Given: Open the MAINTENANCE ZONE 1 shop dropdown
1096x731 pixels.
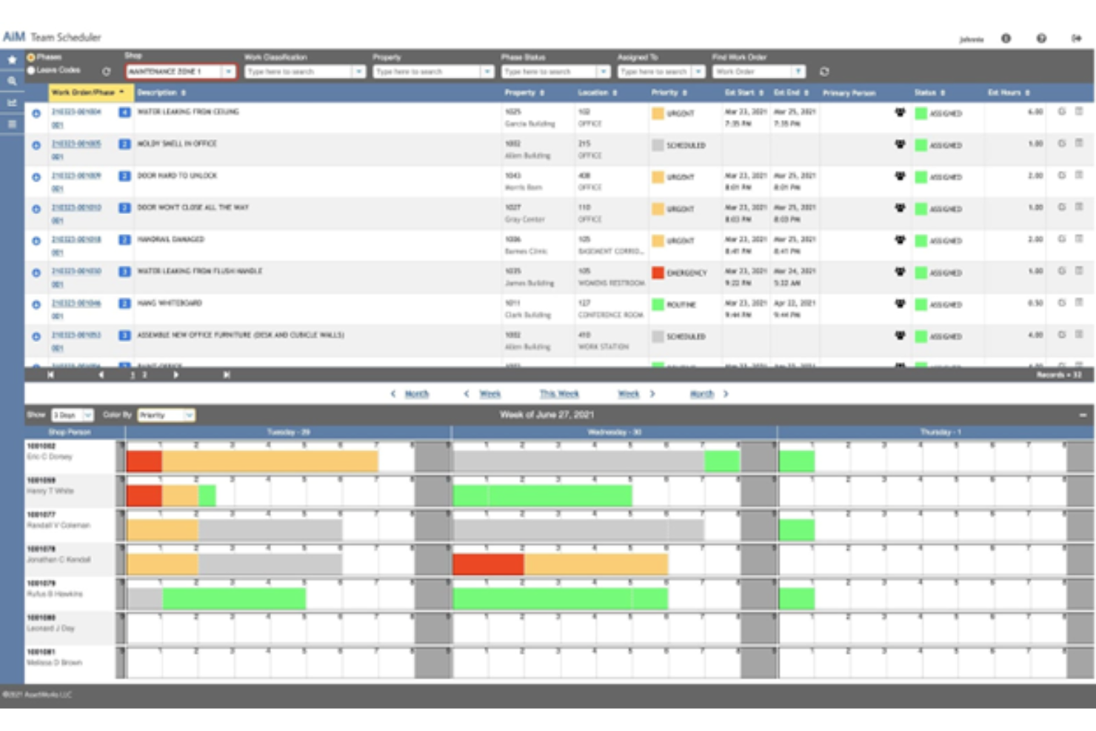Looking at the screenshot, I should [229, 72].
